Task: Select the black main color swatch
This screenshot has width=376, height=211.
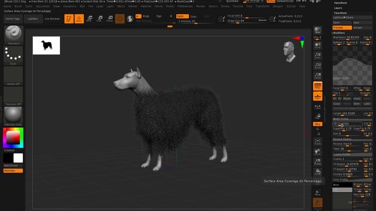Action: tap(8, 158)
